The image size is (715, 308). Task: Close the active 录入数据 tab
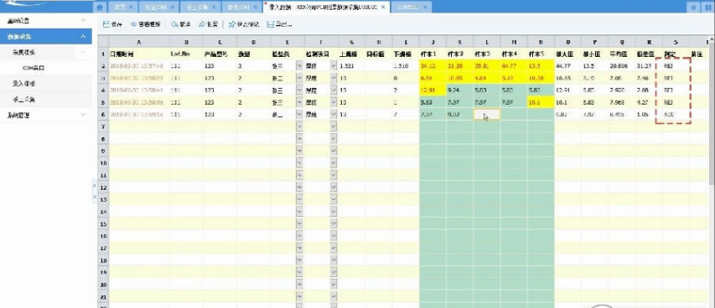coord(384,8)
